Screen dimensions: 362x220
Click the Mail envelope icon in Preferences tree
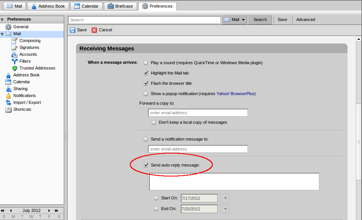click(8, 34)
